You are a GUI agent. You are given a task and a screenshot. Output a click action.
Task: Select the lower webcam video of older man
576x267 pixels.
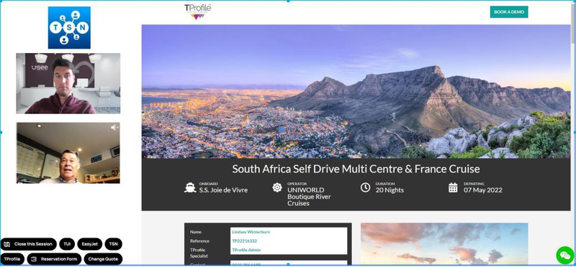point(68,153)
